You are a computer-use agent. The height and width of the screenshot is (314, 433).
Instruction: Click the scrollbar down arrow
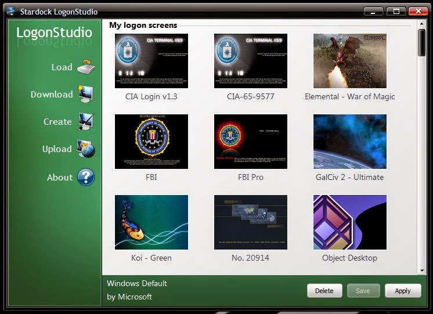point(422,270)
